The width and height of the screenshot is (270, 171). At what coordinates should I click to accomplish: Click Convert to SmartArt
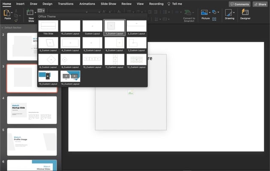(x=189, y=15)
